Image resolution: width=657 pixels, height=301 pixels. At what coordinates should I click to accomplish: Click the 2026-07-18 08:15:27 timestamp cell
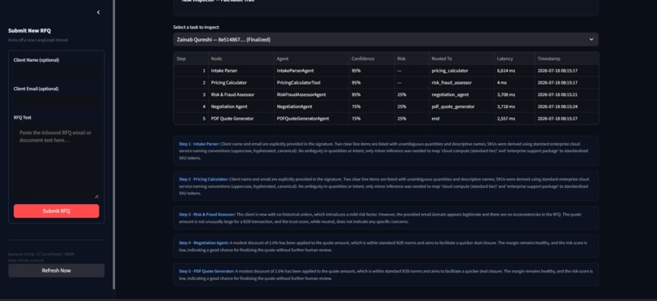tap(567, 119)
